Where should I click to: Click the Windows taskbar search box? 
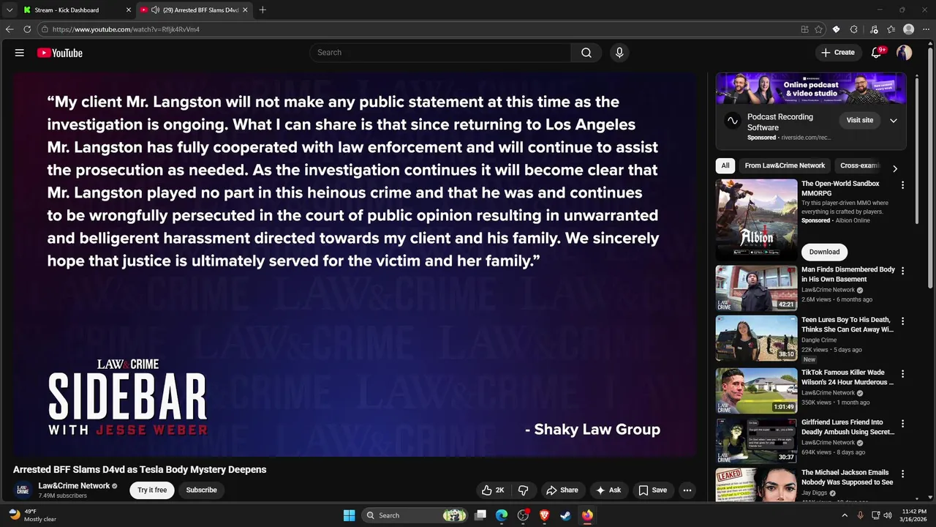point(415,515)
